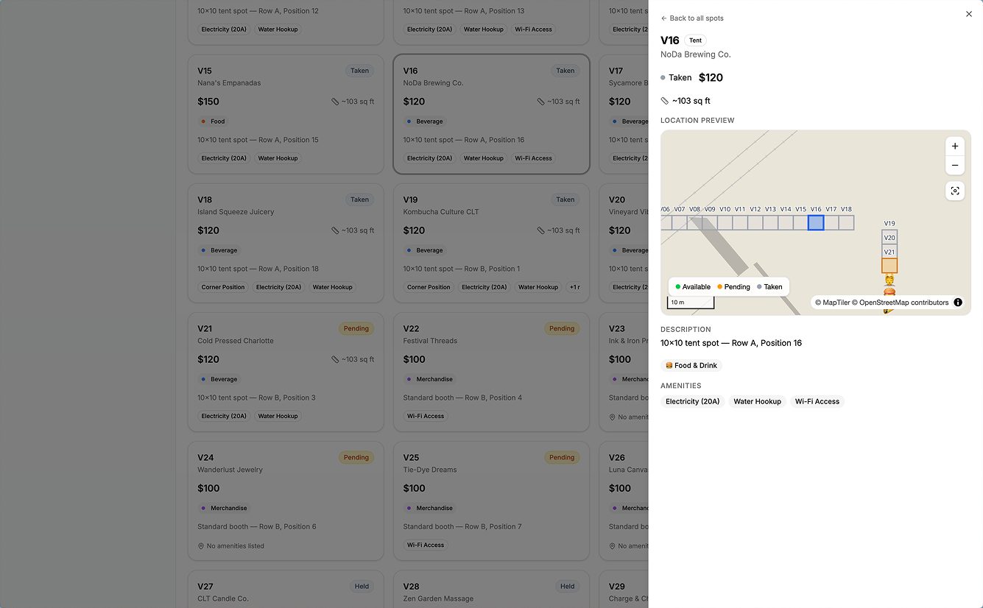Click the $150 price on V15 card
The height and width of the screenshot is (608, 983).
coord(208,102)
